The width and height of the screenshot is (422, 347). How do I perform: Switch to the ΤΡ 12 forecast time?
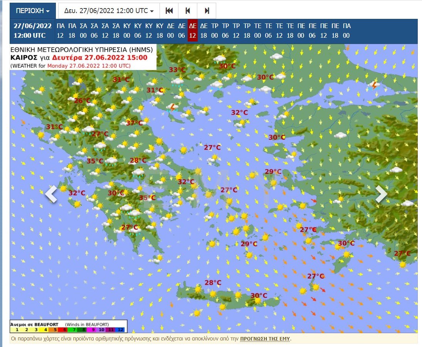(236, 31)
